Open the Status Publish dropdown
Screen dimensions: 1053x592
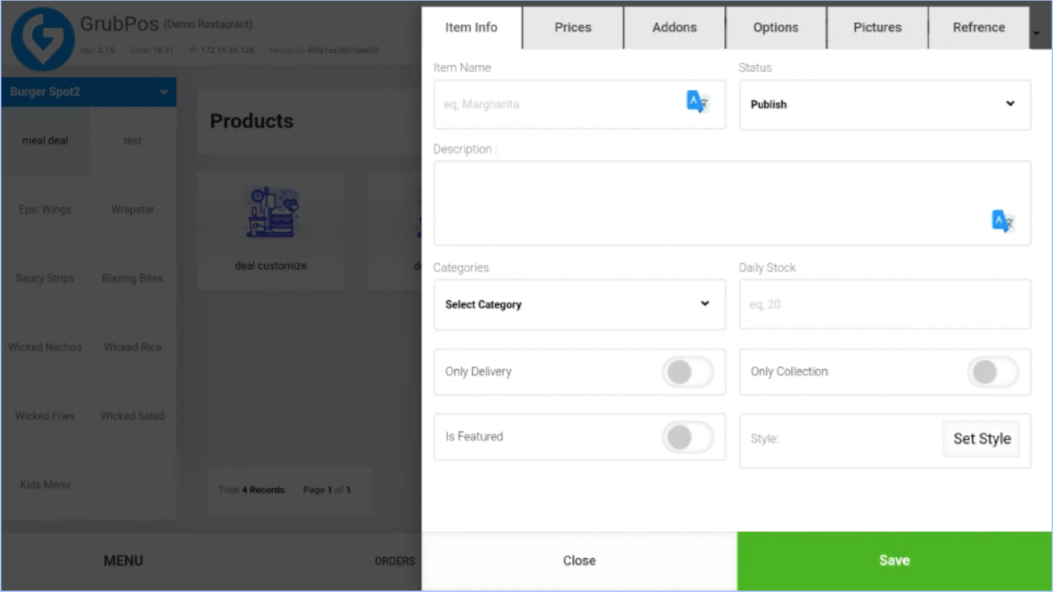[885, 105]
